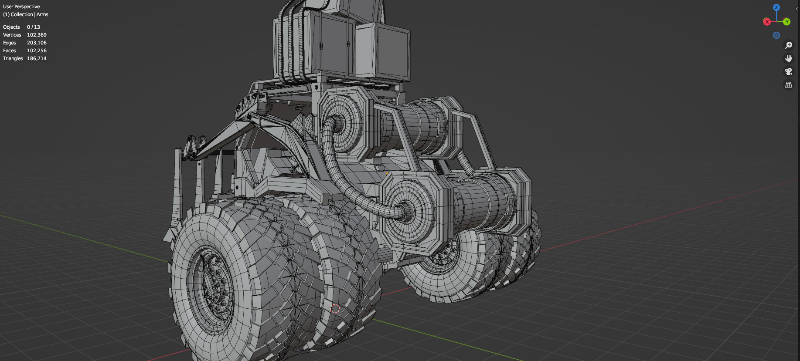Viewport: 800px width, 361px height.
Task: Click the 3D cursor on the tire
Action: pos(335,308)
